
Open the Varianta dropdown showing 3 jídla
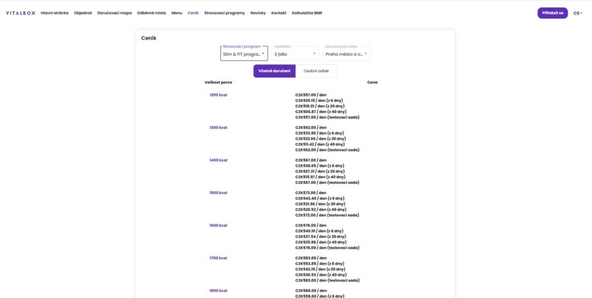[295, 54]
